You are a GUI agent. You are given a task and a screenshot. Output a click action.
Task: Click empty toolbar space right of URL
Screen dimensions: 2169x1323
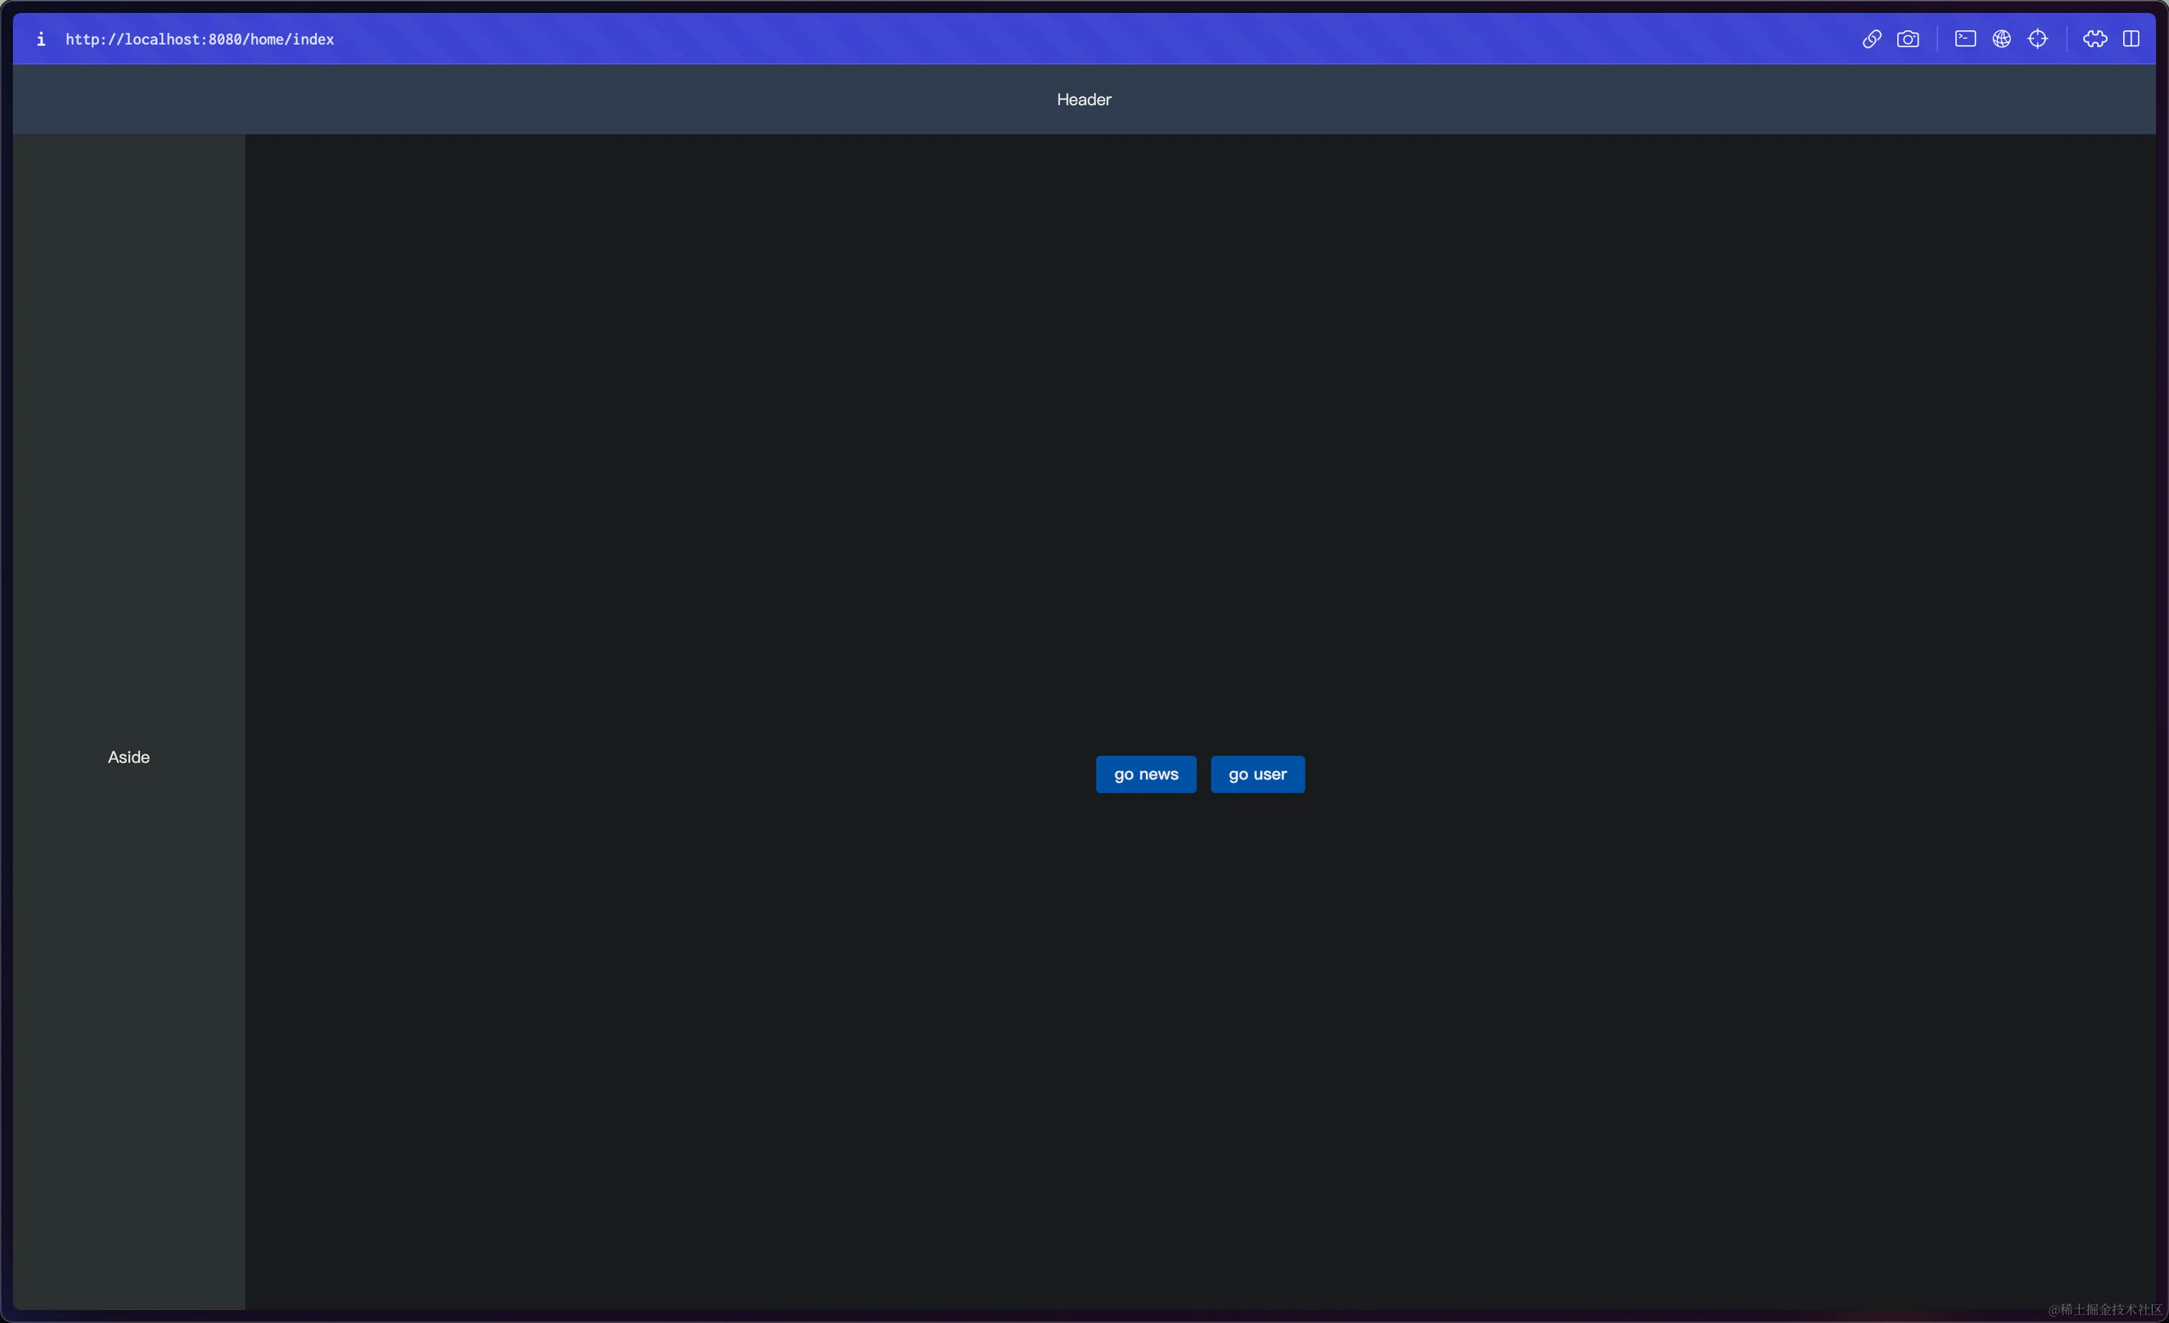coord(1057,39)
